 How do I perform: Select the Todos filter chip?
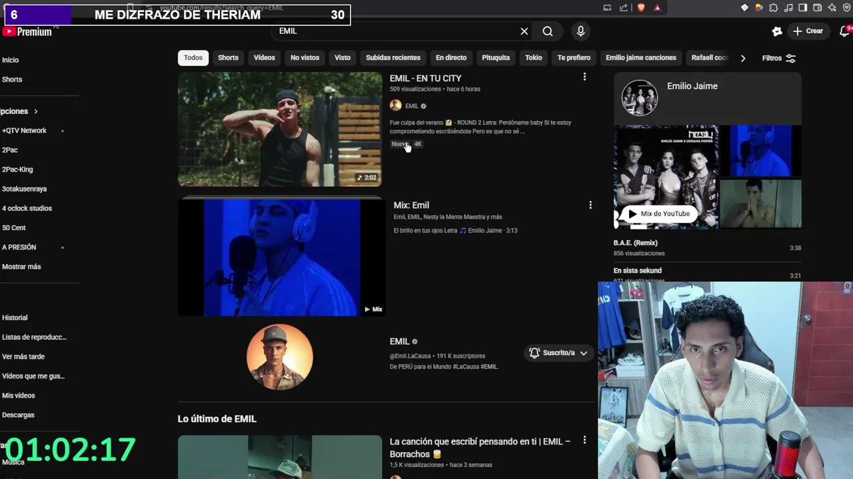click(193, 58)
